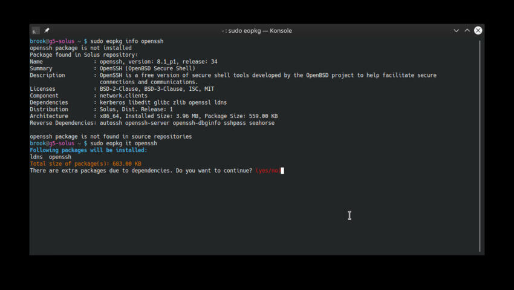Click 'Solus, Dist. Release: 1' value
The height and width of the screenshot is (290, 514).
point(137,109)
